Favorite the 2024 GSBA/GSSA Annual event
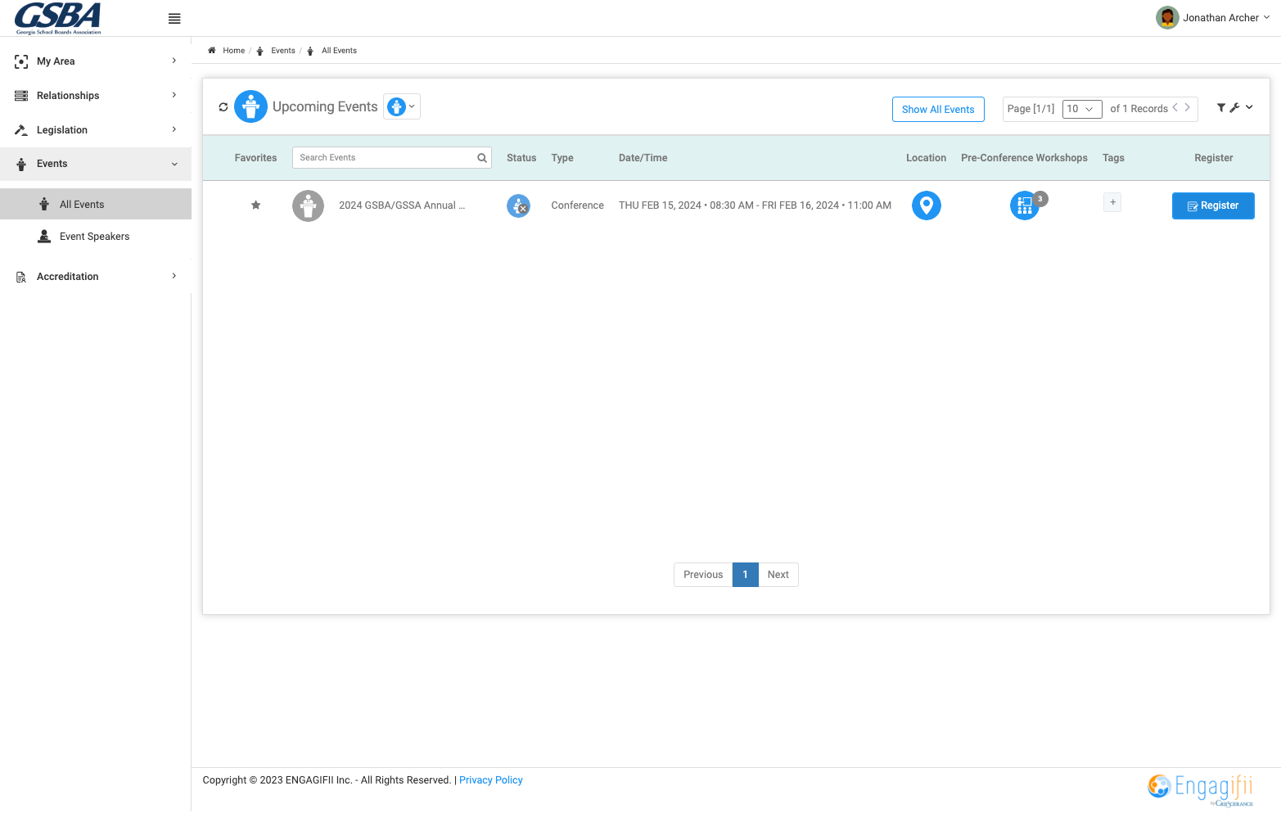 coord(256,206)
